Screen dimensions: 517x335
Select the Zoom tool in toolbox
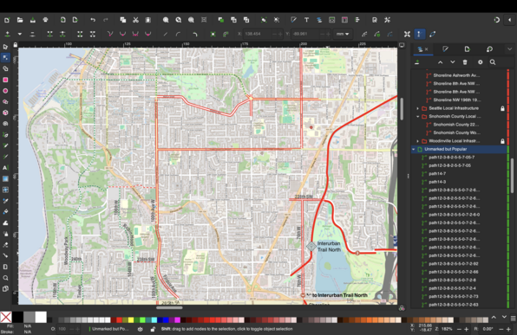5,278
